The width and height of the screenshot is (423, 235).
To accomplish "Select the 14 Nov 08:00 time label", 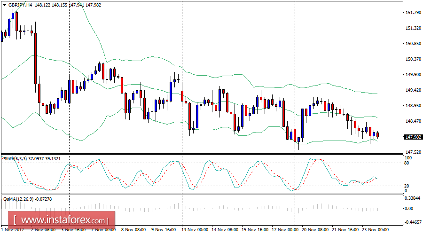I will [225, 230].
